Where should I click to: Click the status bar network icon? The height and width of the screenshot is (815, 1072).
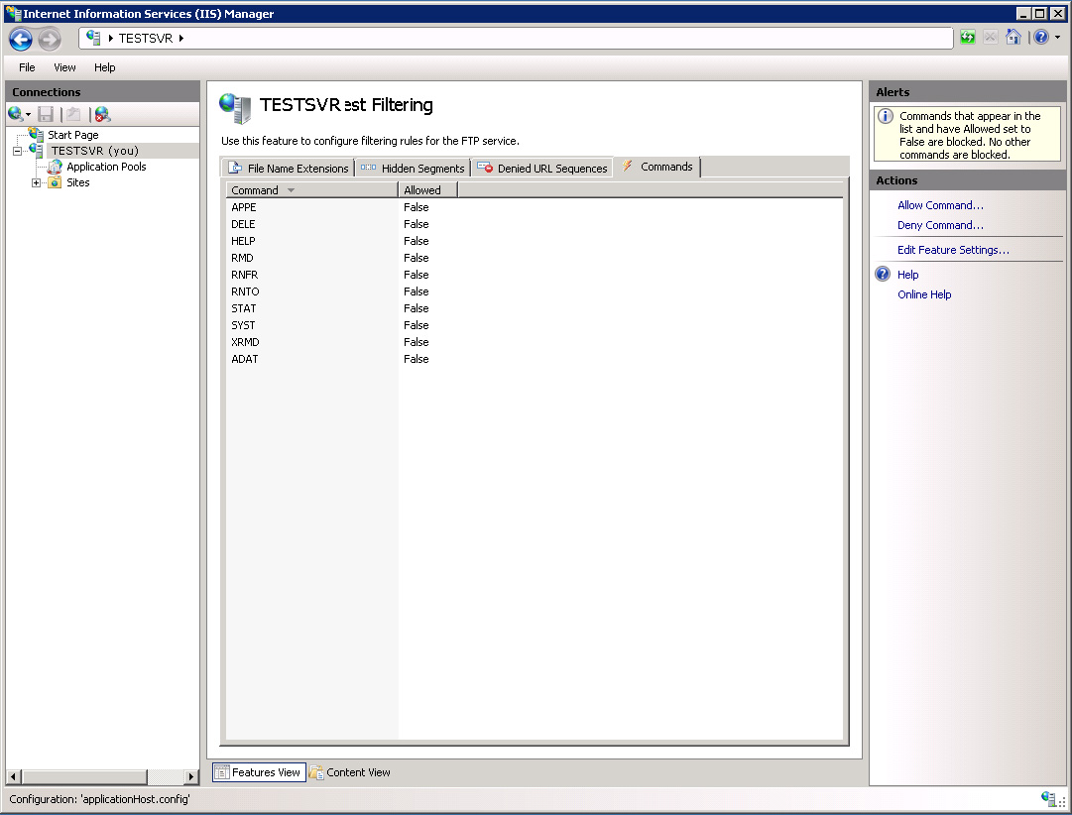[1047, 798]
